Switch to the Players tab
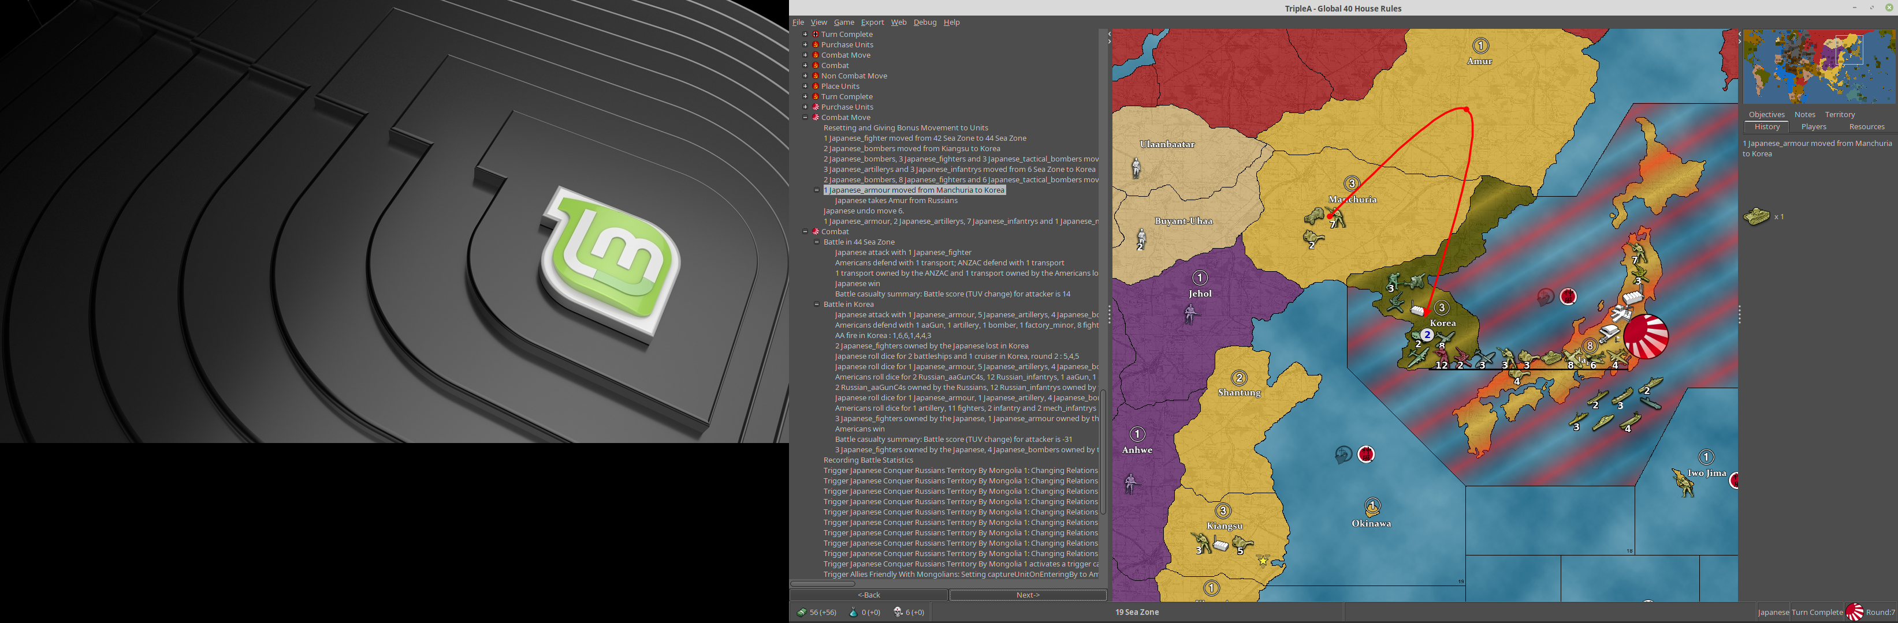 (1813, 126)
